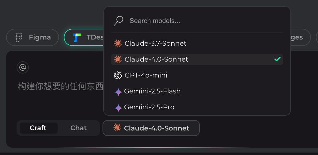Click the TDesign pill button
Viewport: 318px width, 155px height.
pos(84,37)
